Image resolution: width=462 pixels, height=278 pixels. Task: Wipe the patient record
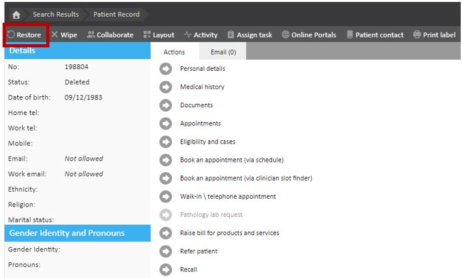tap(64, 35)
